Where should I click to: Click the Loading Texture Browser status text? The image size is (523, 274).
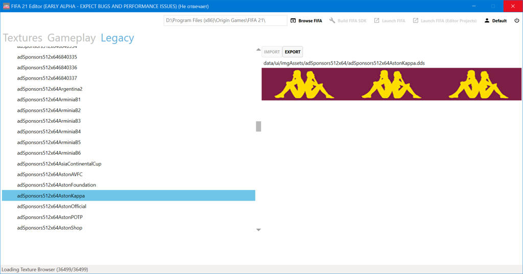[45, 269]
